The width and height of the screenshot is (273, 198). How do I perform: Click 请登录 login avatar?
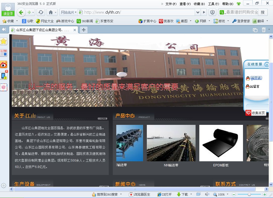(x=8, y=10)
